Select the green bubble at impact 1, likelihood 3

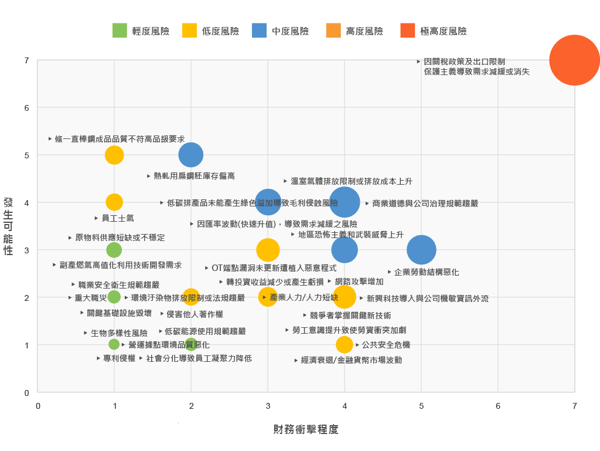point(114,250)
